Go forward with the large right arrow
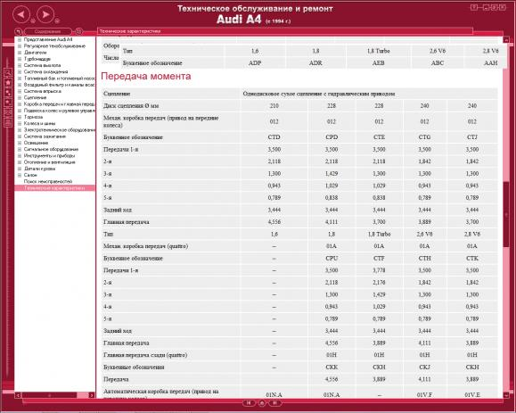Screen dimensions: 516x413 point(45,14)
